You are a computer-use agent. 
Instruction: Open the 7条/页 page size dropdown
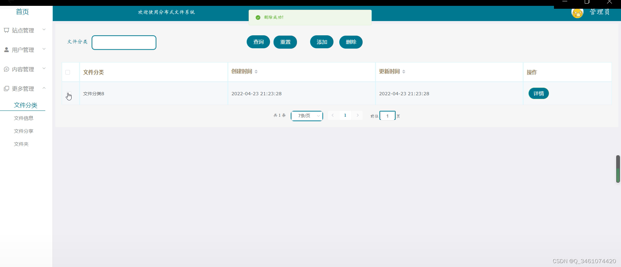pyautogui.click(x=307, y=116)
